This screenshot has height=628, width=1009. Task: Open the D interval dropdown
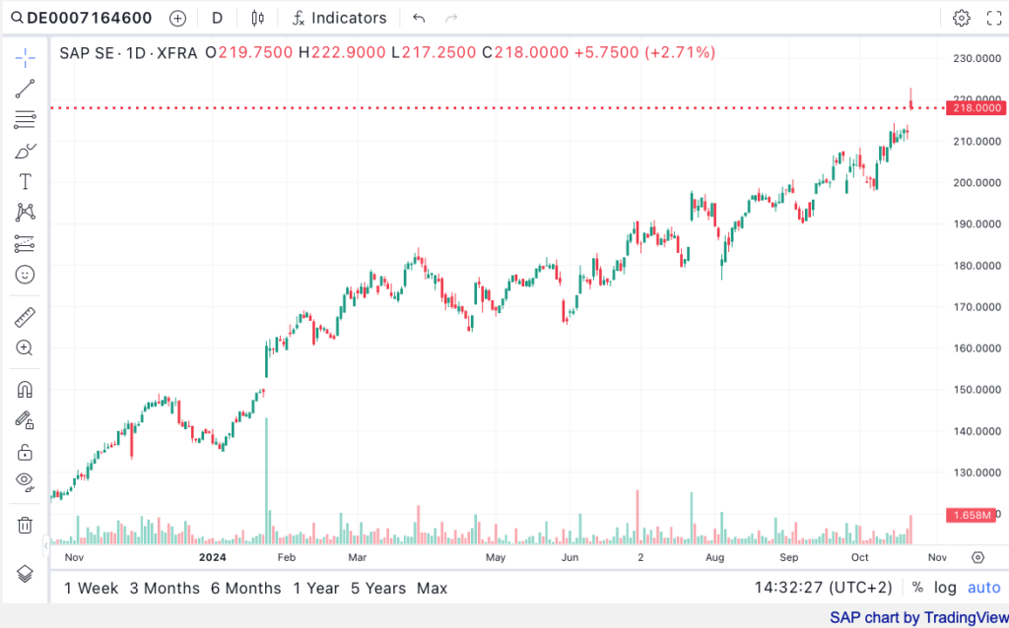[218, 18]
